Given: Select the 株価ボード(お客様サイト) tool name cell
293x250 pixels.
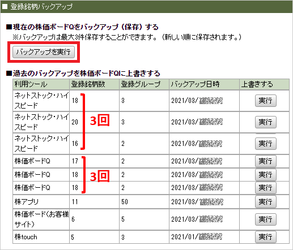Looking at the screenshot, I should [x=41, y=219].
